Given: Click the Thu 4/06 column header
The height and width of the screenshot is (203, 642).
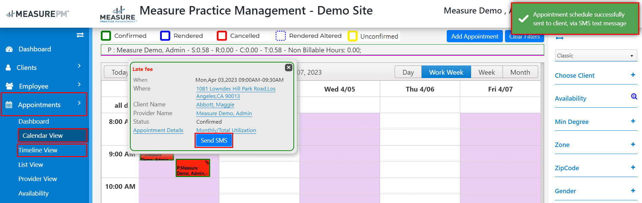Looking at the screenshot, I should pyautogui.click(x=420, y=89).
